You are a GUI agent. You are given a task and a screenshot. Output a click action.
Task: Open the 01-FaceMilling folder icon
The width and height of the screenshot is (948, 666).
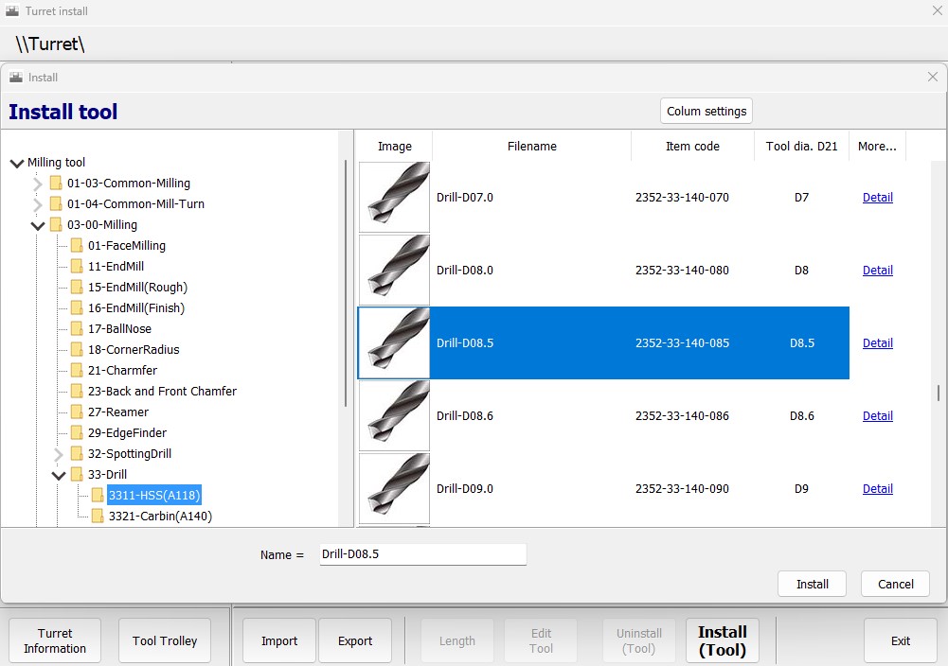click(x=77, y=246)
